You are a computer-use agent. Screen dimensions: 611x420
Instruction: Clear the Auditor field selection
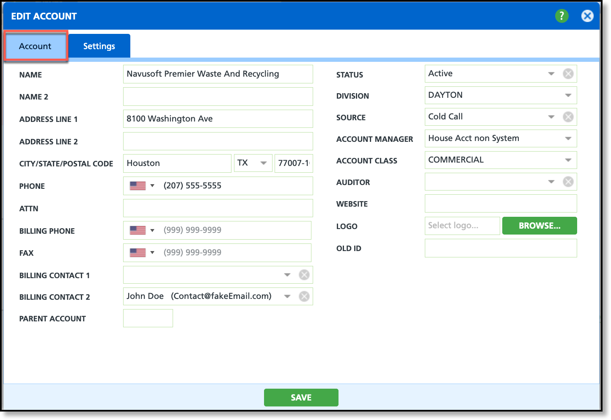568,182
